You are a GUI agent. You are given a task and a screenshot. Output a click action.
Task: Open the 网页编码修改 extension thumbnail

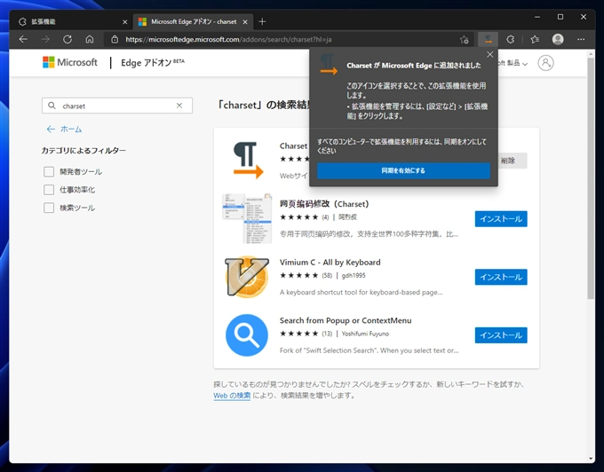pyautogui.click(x=247, y=218)
